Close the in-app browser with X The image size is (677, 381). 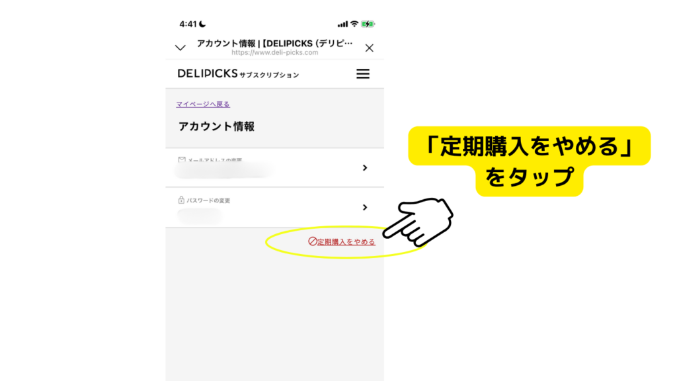click(x=369, y=48)
